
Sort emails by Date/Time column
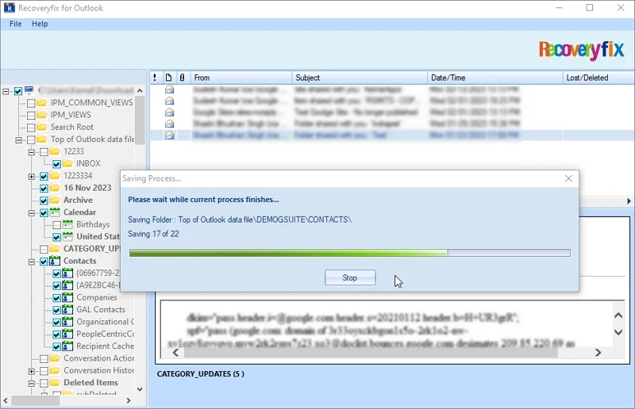click(x=495, y=78)
